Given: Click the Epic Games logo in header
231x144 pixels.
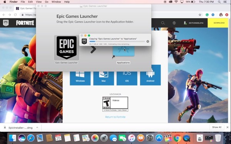Looking at the screenshot, I should tap(6, 23).
